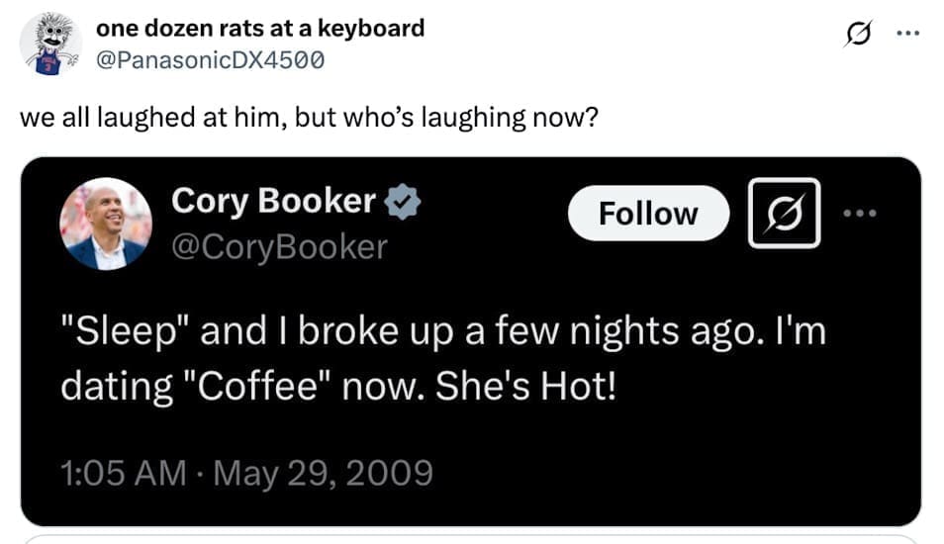The width and height of the screenshot is (944, 544).
Task: Click the @PanasonicDX4500 handle
Action: tap(210, 58)
